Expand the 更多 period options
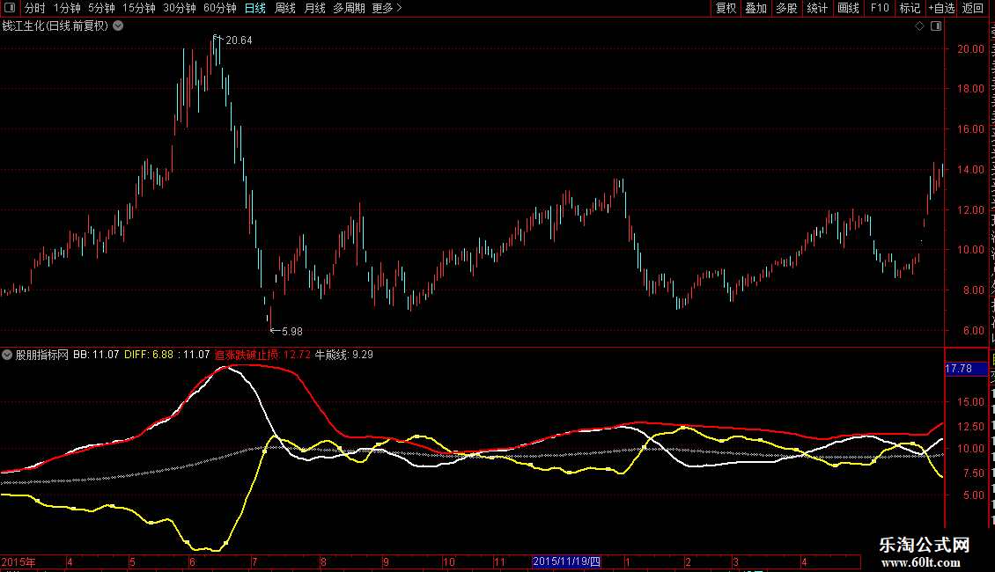This screenshot has width=995, height=572. click(x=387, y=8)
